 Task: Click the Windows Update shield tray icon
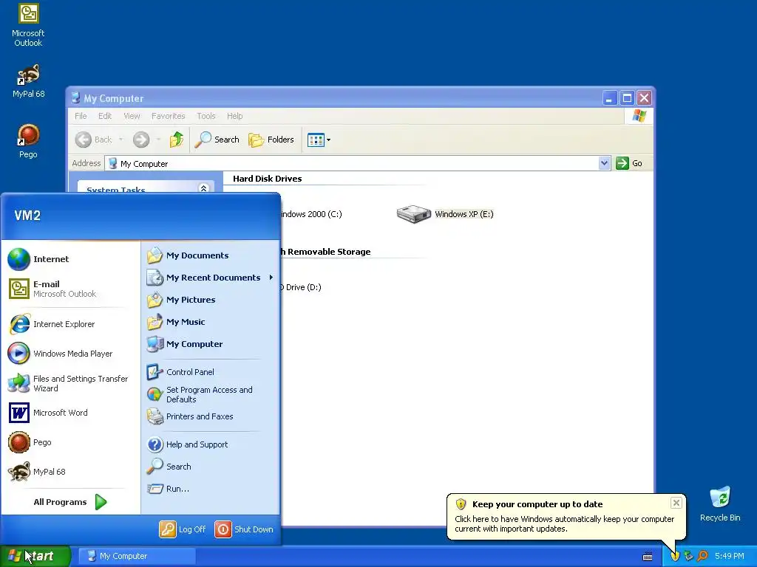[x=675, y=557]
